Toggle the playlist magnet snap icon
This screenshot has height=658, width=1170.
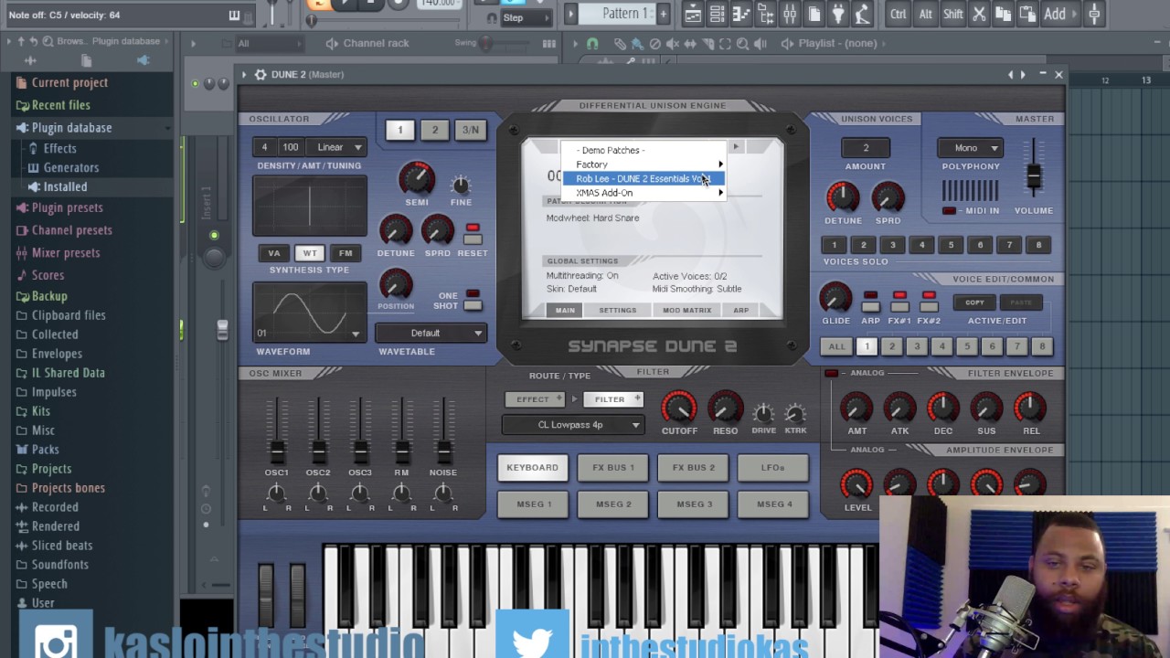(592, 44)
